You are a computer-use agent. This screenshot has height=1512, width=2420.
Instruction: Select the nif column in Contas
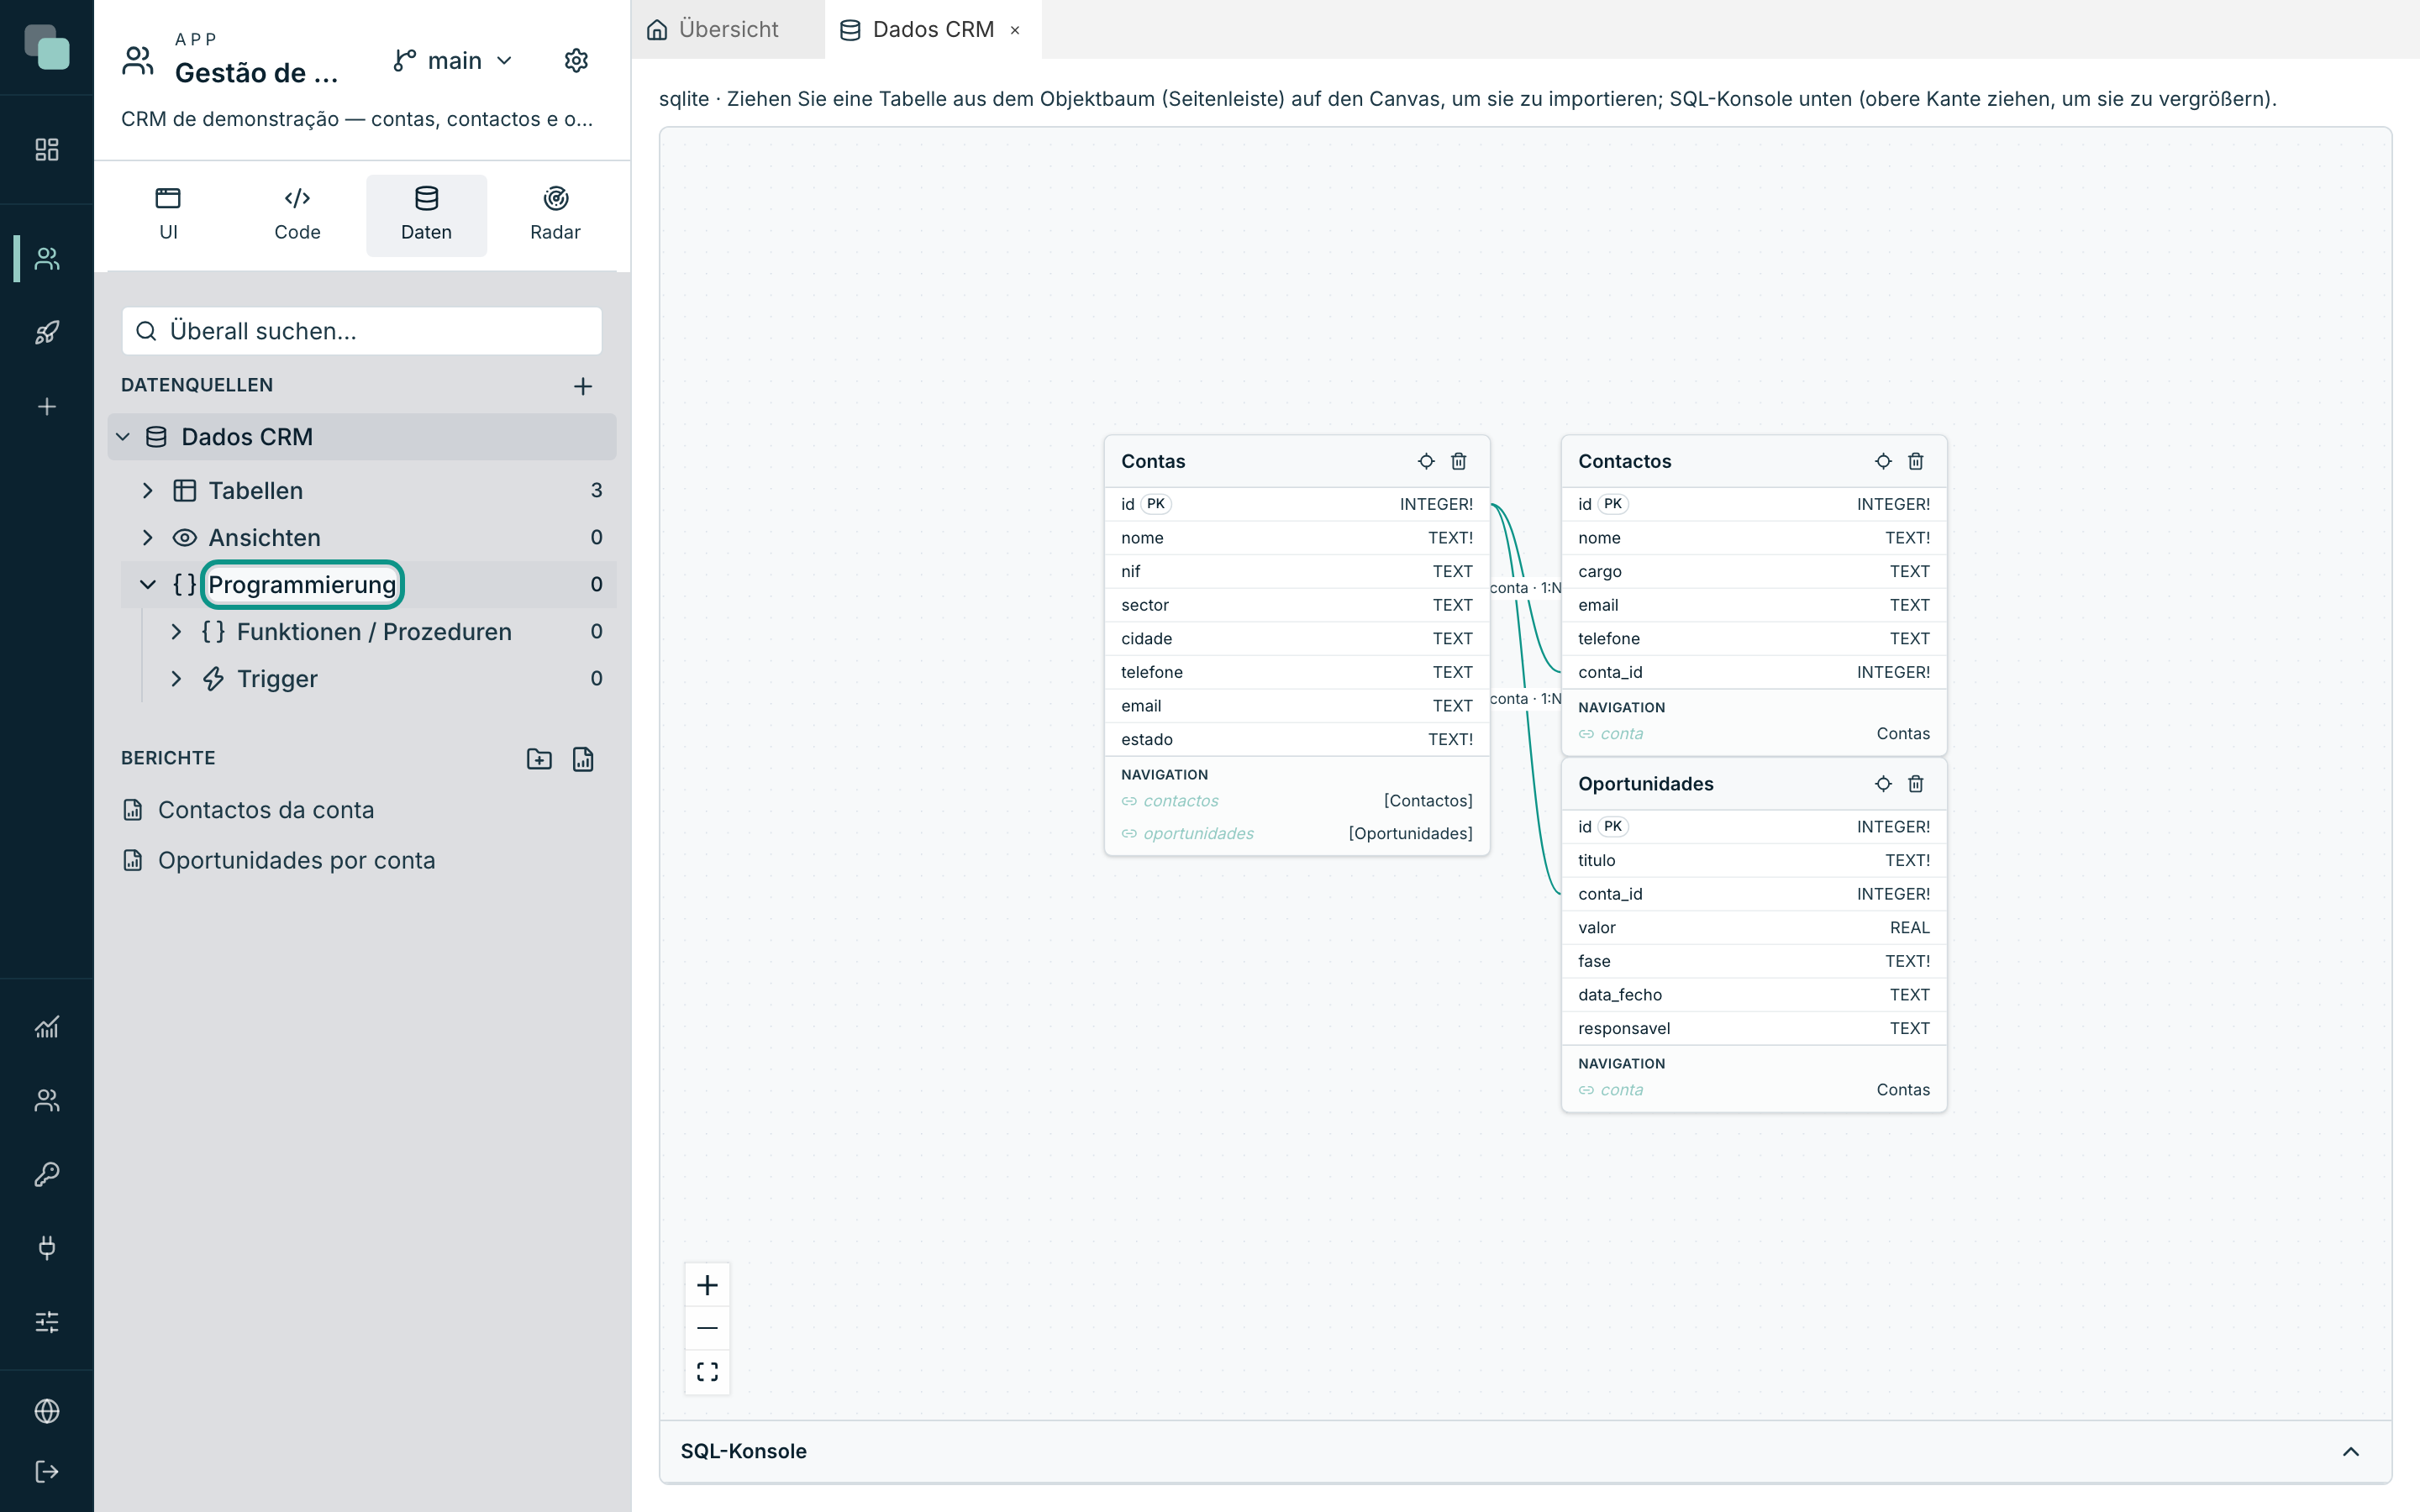coord(1297,571)
